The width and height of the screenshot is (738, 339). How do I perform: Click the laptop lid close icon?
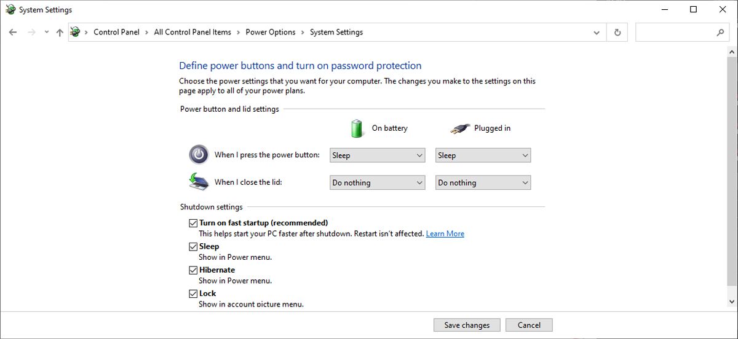199,182
